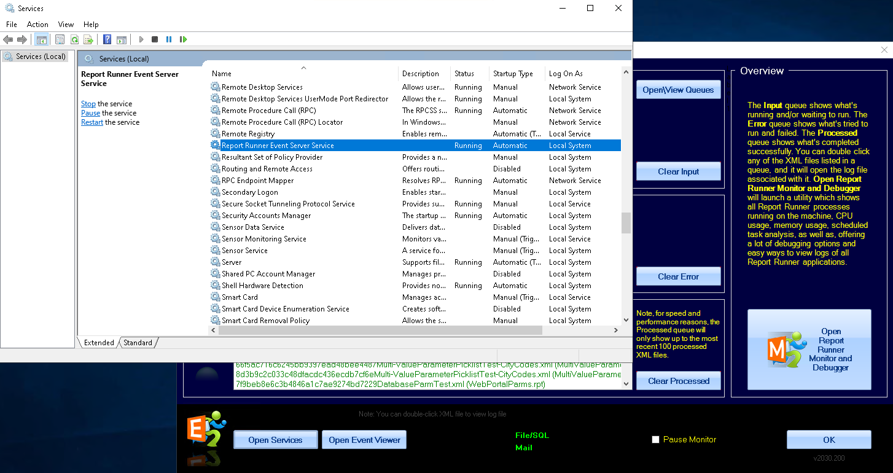Select the Report Runner Event Server Service row
The height and width of the screenshot is (473, 893).
(415, 146)
